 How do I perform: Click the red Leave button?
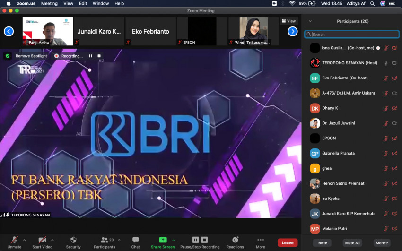tap(288, 243)
